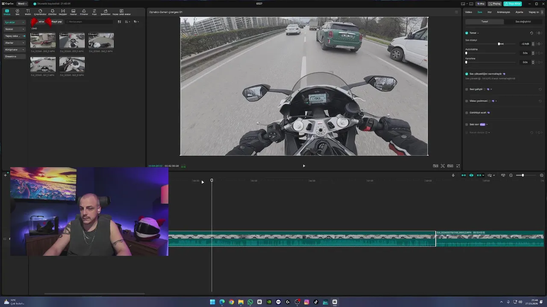
Task: Click the Aydınlatma fade-in slider handle
Action: [466, 53]
